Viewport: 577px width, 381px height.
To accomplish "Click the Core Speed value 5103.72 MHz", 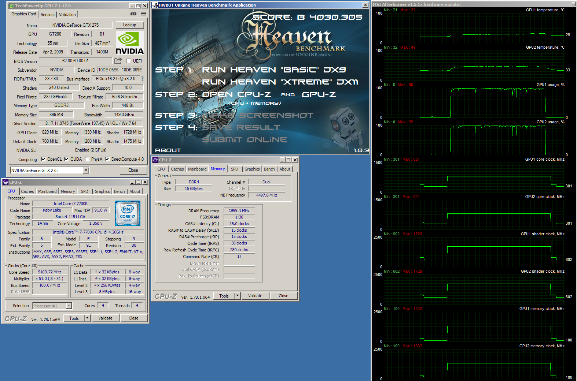I will 49,272.
